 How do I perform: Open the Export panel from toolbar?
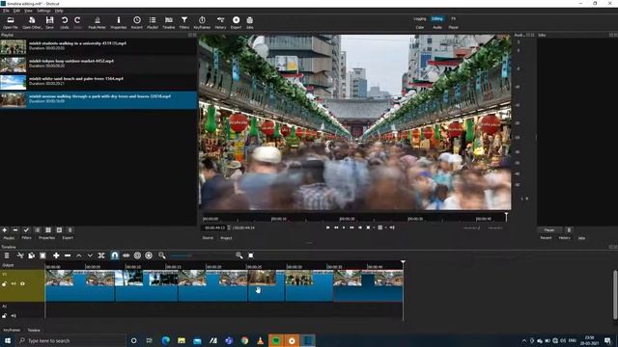pyautogui.click(x=236, y=22)
